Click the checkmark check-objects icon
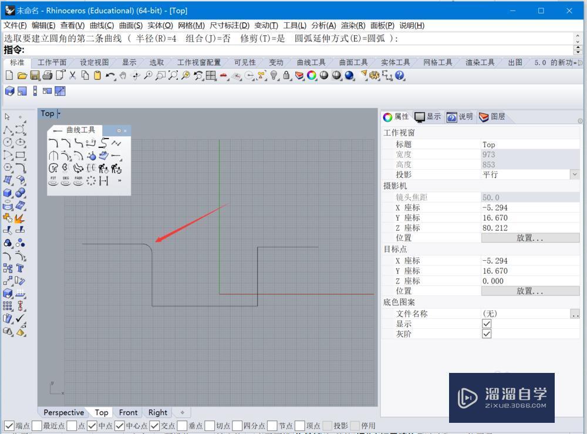 tap(21, 319)
